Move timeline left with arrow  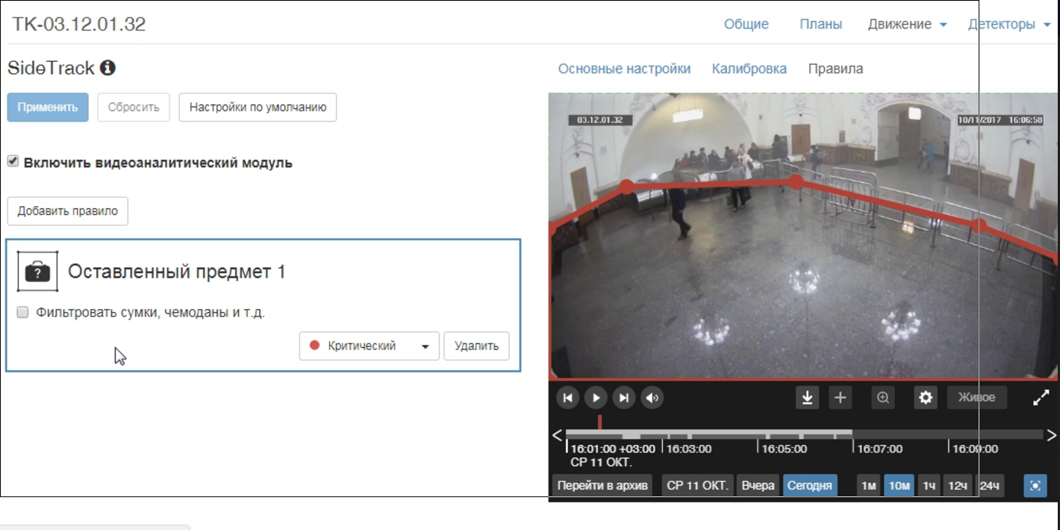coord(557,435)
